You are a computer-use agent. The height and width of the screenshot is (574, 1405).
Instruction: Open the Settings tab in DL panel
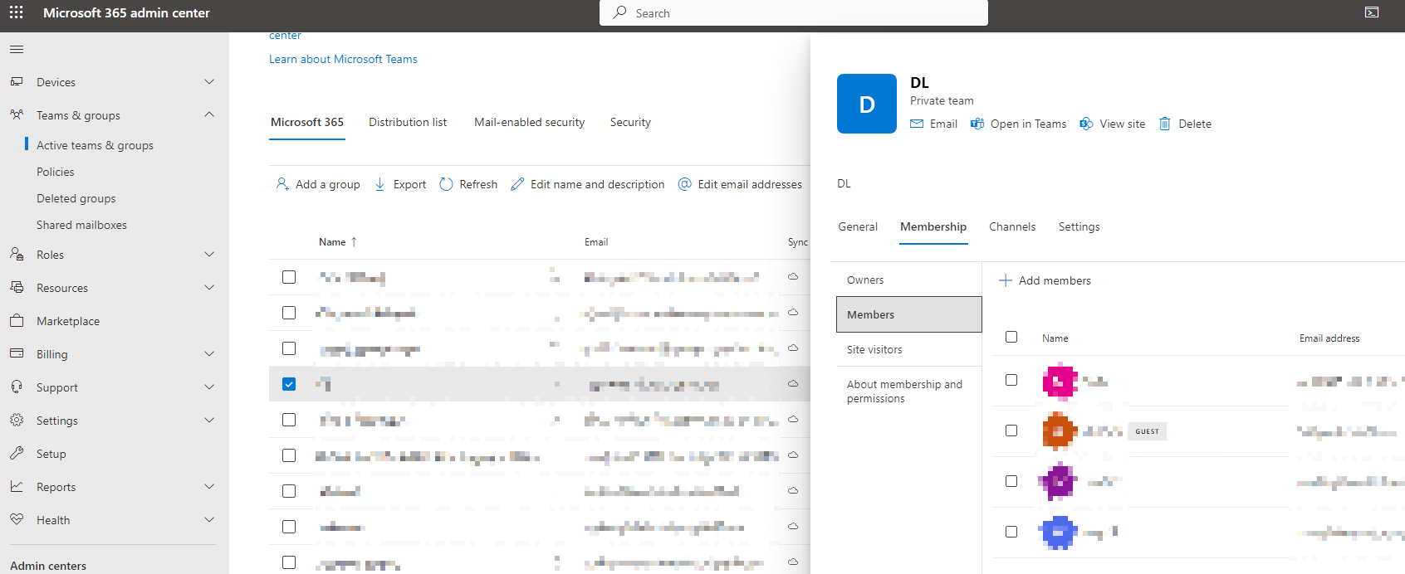[x=1079, y=226]
